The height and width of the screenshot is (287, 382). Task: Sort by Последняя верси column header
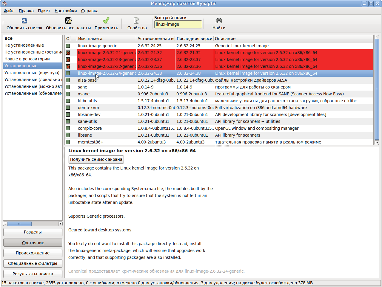pos(194,39)
